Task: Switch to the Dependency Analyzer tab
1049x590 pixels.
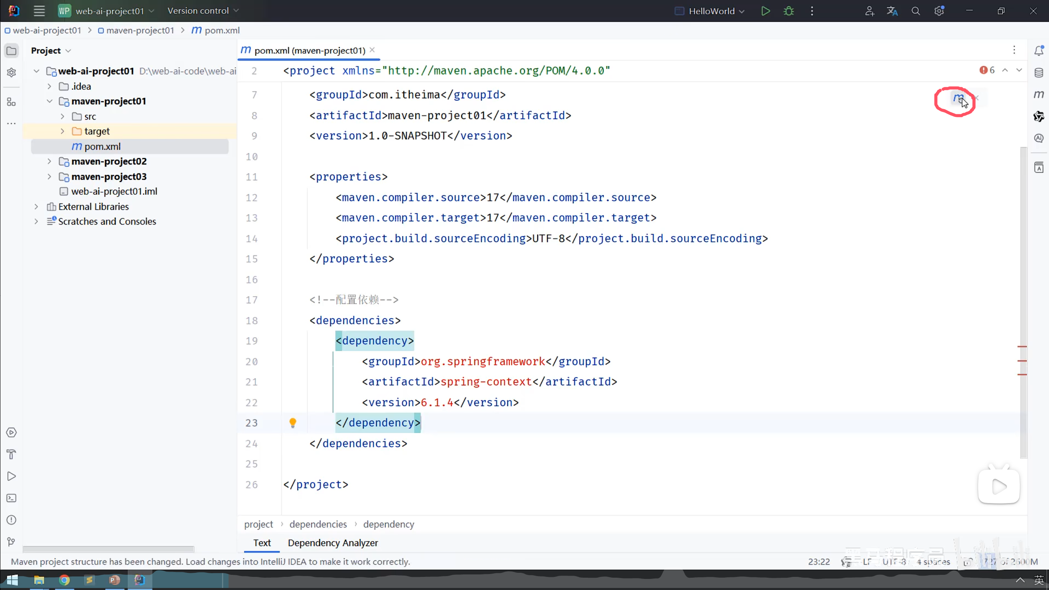Action: 332,542
